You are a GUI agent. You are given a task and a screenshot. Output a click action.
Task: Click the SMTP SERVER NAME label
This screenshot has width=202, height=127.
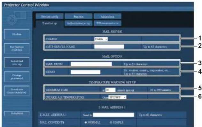click(60, 47)
